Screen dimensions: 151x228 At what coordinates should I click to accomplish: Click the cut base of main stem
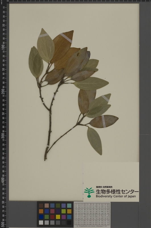pos(45,159)
